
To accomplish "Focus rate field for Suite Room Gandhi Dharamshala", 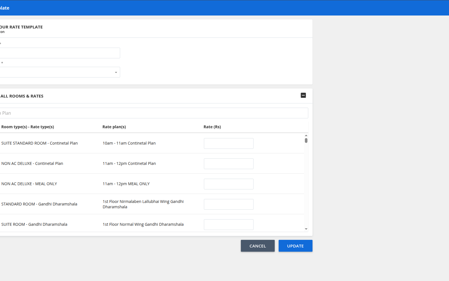I will [228, 225].
